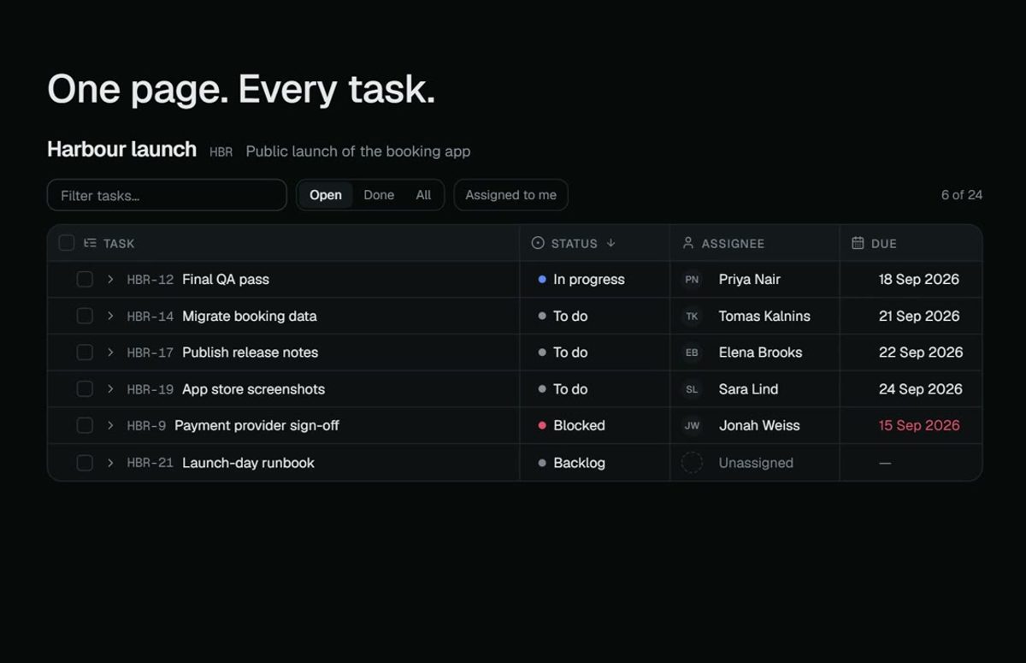
Task: Click the 21 Sep 2026 due date
Action: coord(919,317)
